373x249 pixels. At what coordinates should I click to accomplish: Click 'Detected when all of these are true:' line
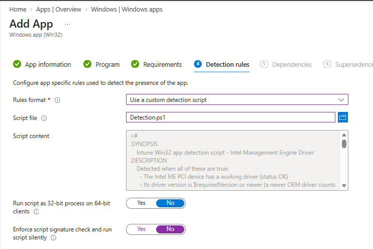pos(182,169)
